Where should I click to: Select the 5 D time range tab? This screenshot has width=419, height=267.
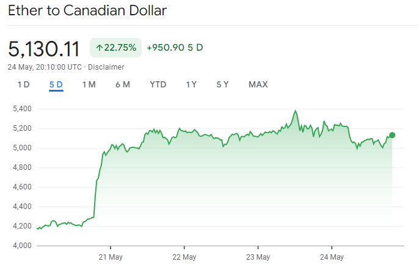click(x=56, y=84)
